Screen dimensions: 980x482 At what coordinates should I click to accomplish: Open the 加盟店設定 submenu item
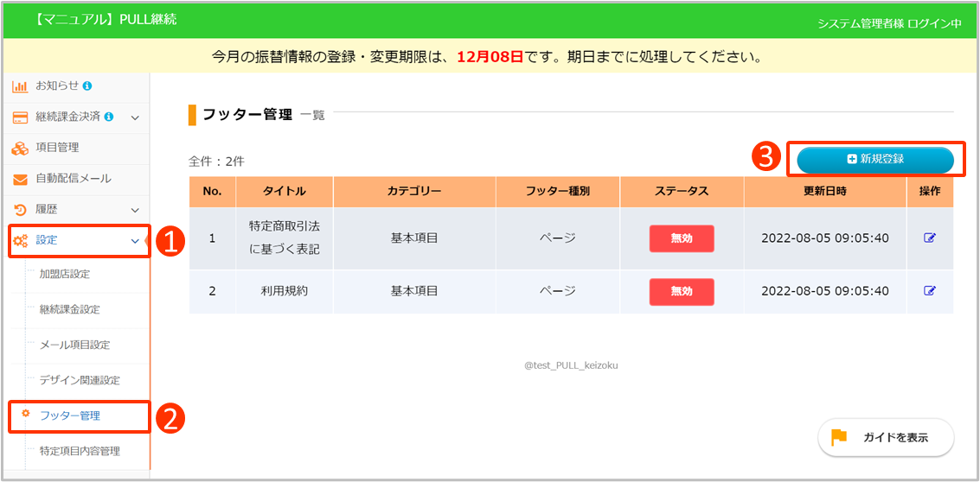65,274
